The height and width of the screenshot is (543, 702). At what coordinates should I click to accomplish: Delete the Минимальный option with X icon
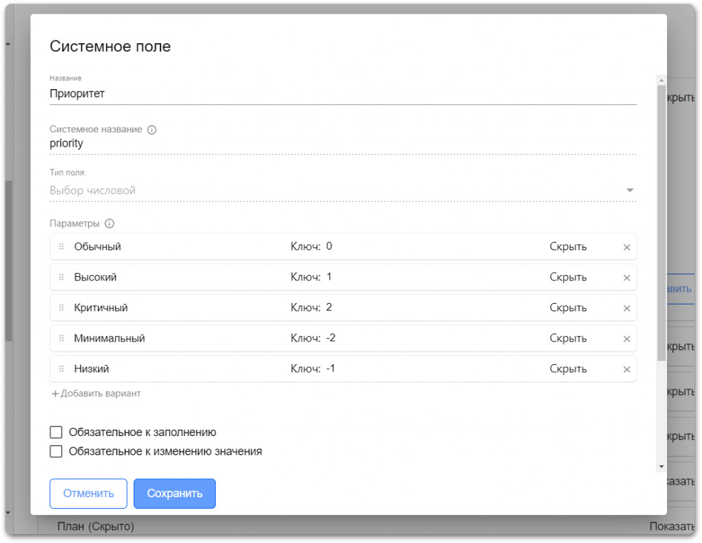(x=626, y=339)
